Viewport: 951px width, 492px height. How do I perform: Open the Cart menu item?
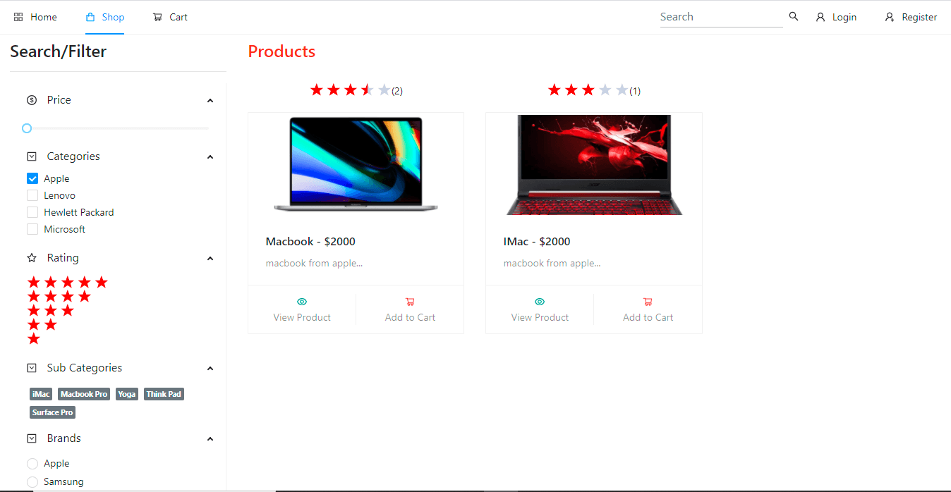(x=170, y=17)
